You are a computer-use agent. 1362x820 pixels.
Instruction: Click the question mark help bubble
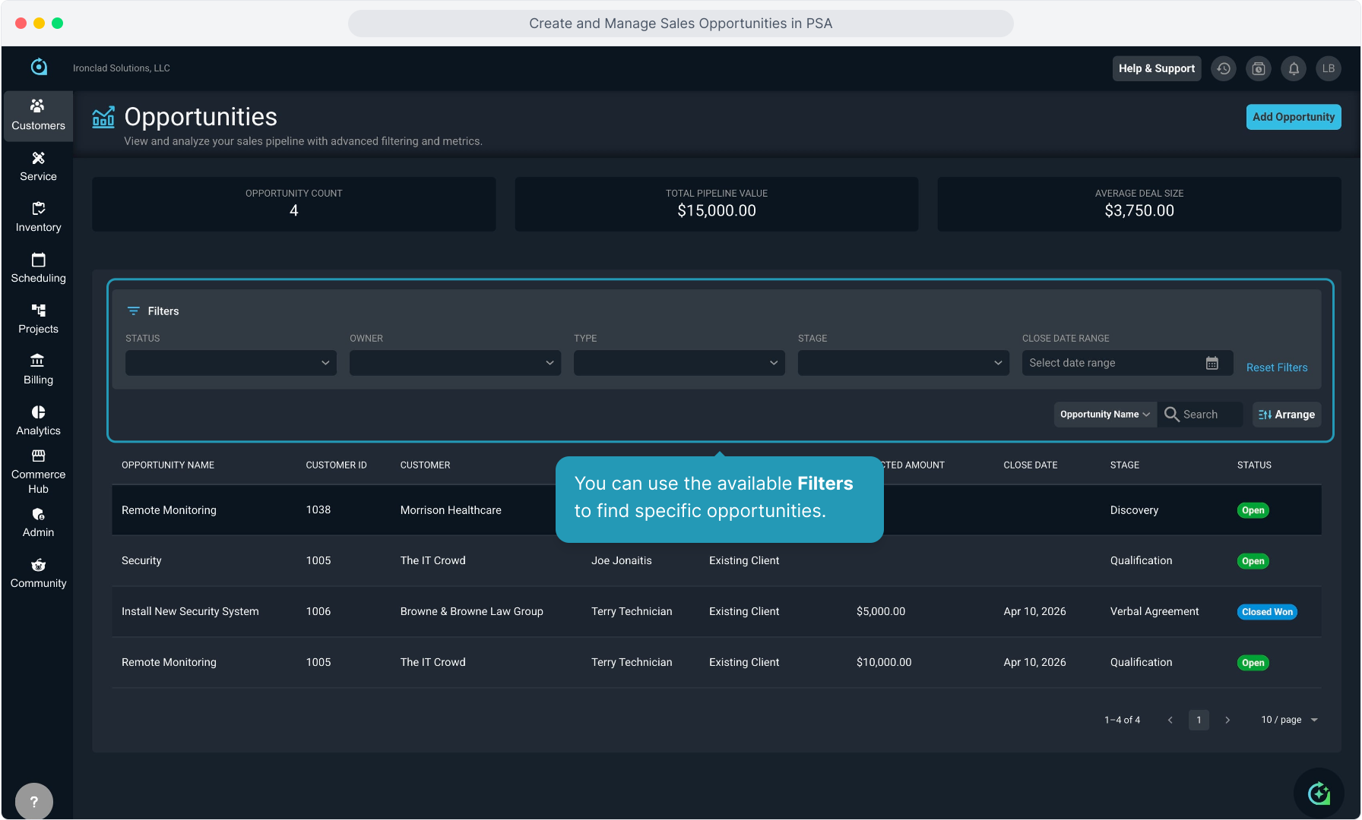(x=34, y=801)
